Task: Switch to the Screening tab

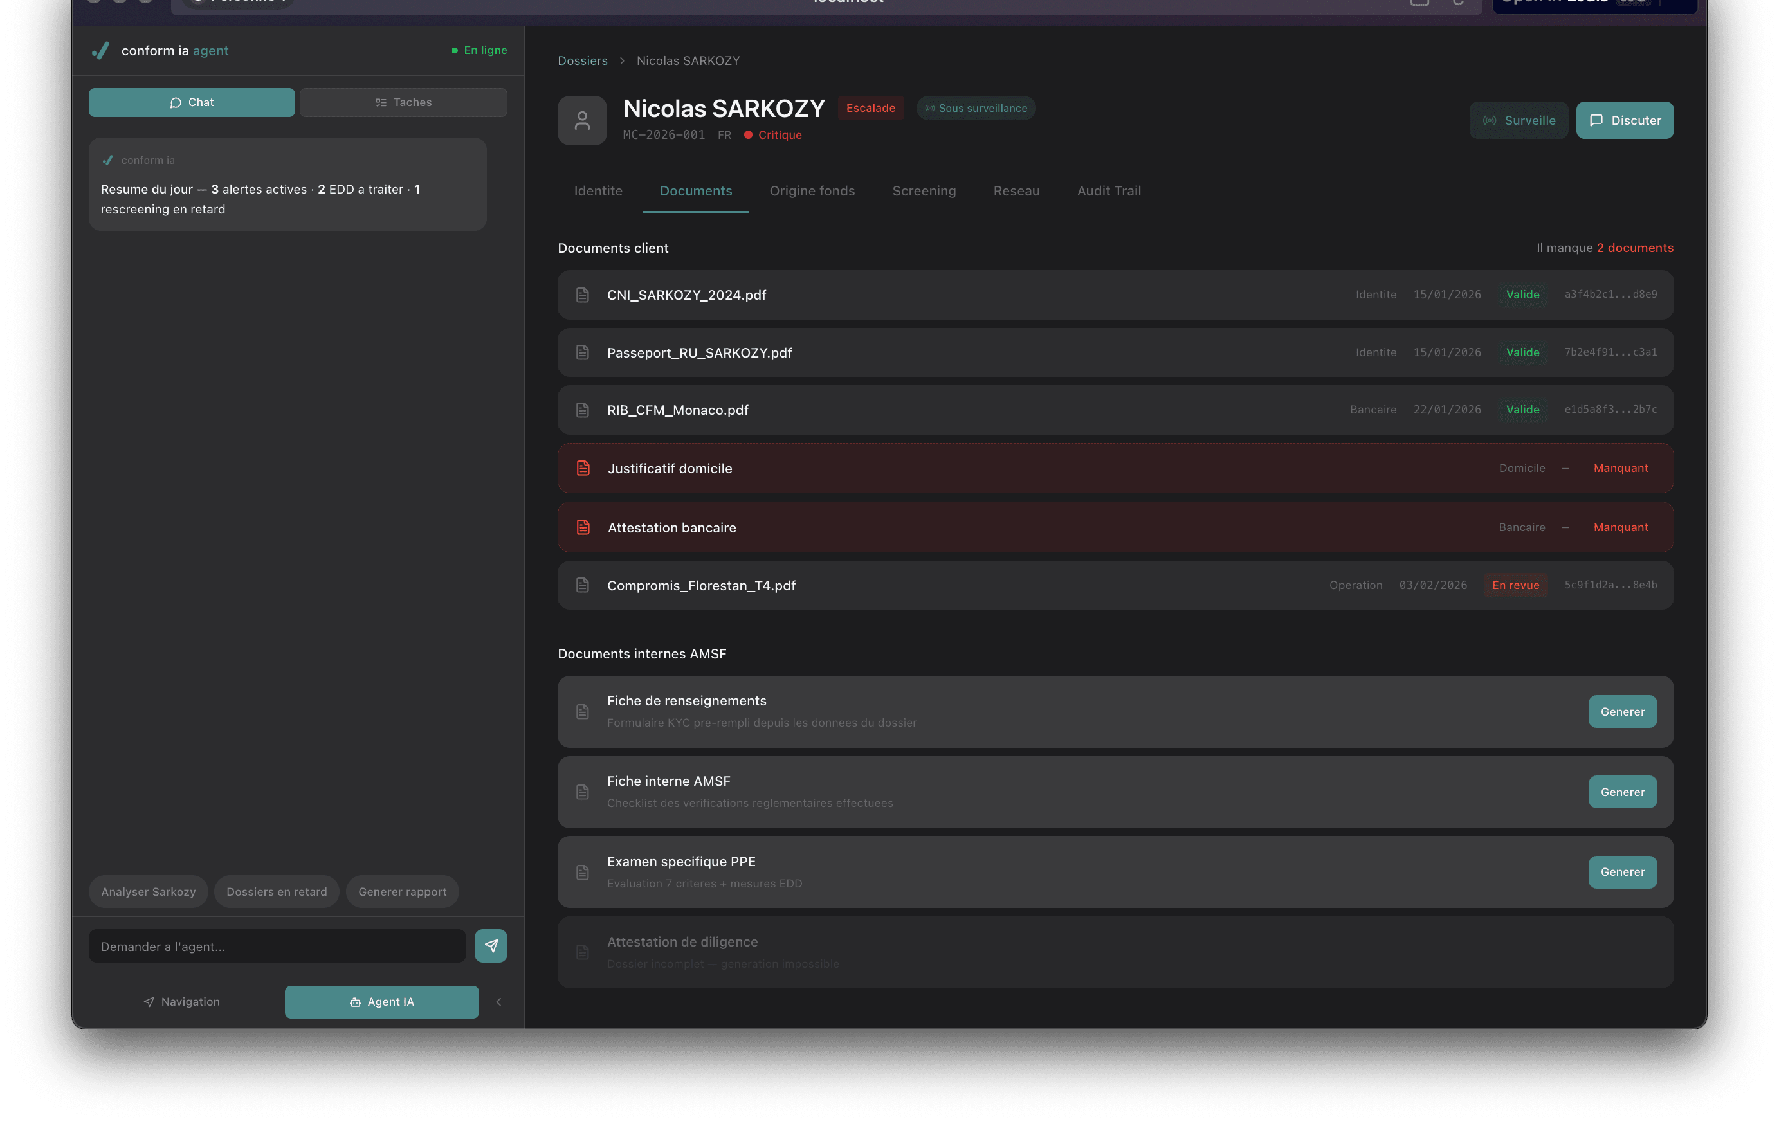Action: [924, 190]
